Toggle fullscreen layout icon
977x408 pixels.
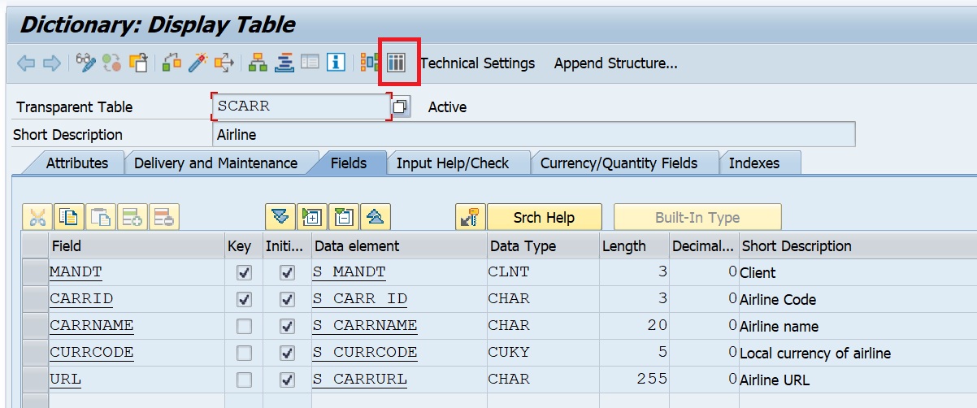coord(310,63)
